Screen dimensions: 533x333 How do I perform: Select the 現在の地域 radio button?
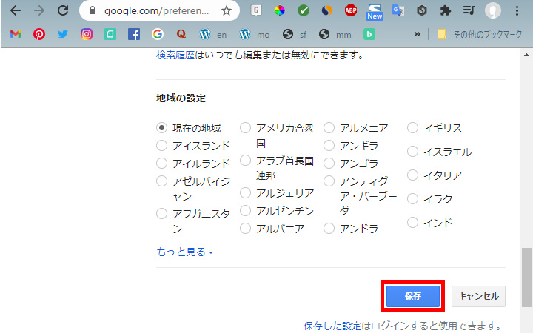(x=161, y=128)
